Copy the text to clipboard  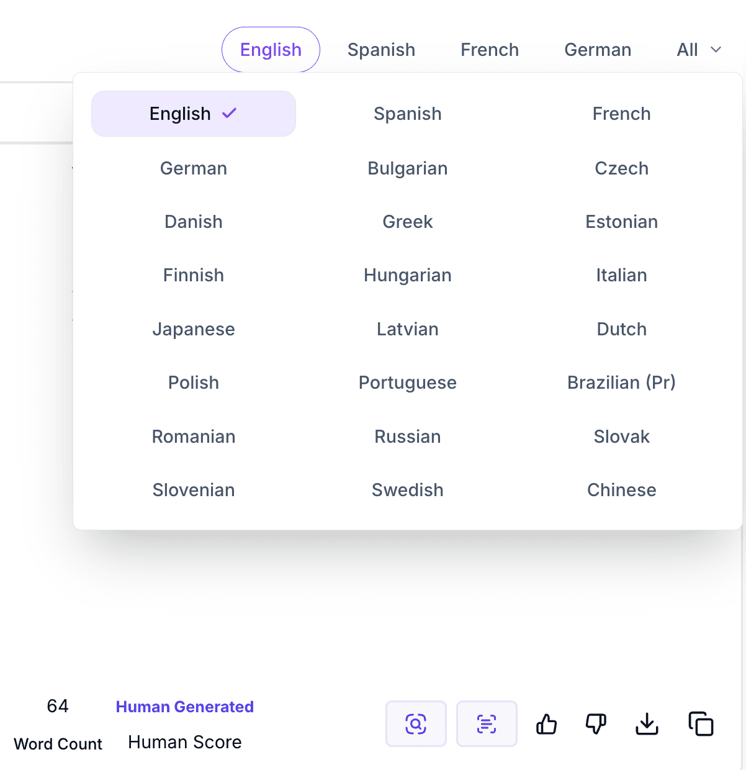[x=701, y=723]
